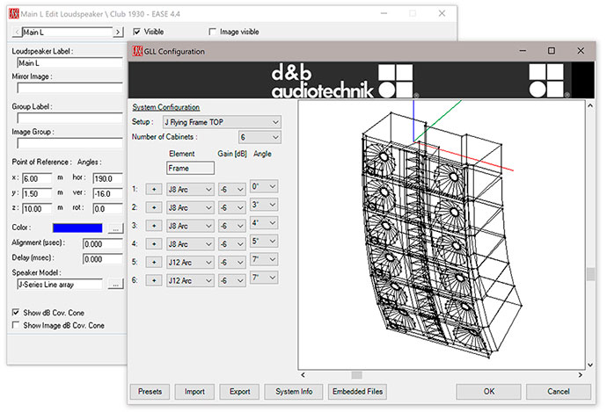Click the blue Color swatch

pyautogui.click(x=77, y=228)
